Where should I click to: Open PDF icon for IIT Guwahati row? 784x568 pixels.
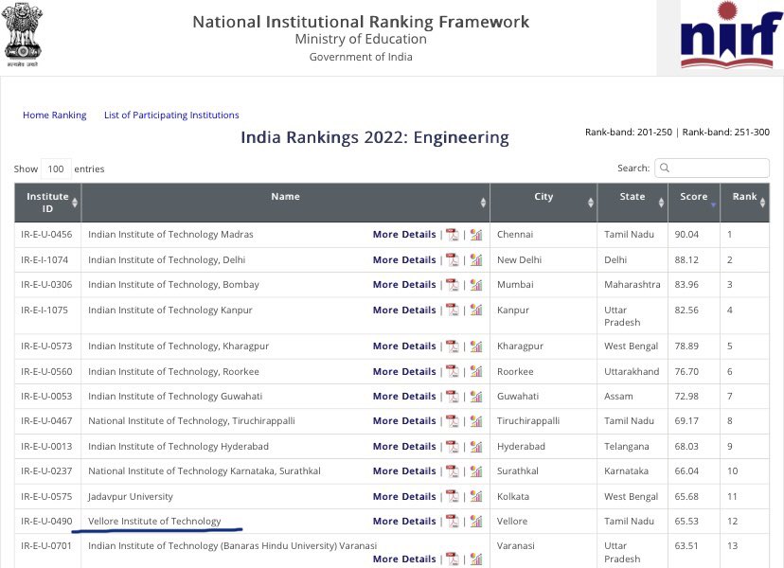click(452, 396)
